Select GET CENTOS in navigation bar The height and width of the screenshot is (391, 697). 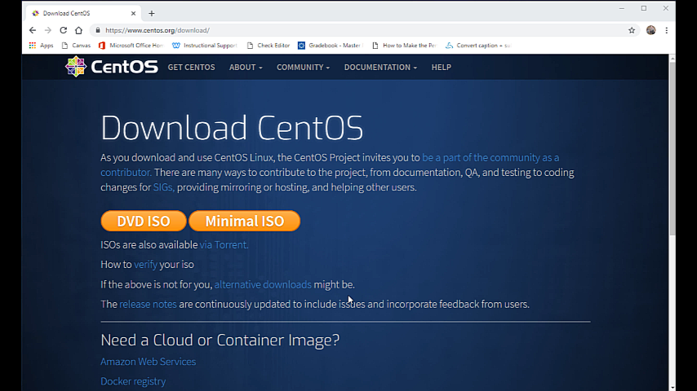coord(191,68)
